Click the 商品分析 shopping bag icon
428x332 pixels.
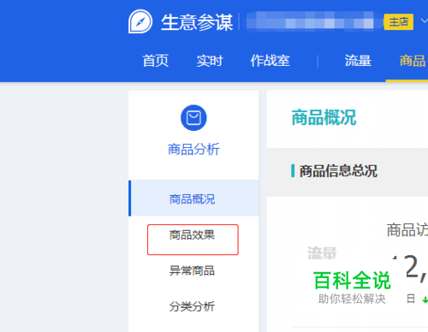coord(193,118)
